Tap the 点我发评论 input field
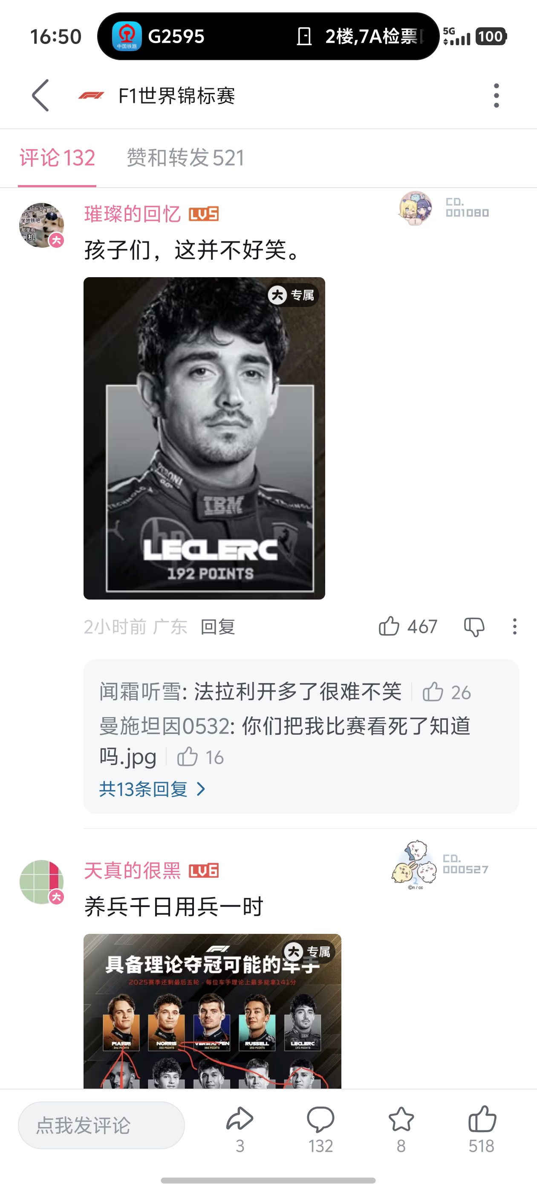The image size is (537, 1194). [101, 1125]
